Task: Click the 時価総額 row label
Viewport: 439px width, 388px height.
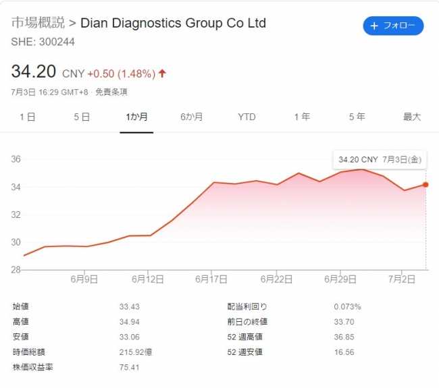Action: coord(28,352)
